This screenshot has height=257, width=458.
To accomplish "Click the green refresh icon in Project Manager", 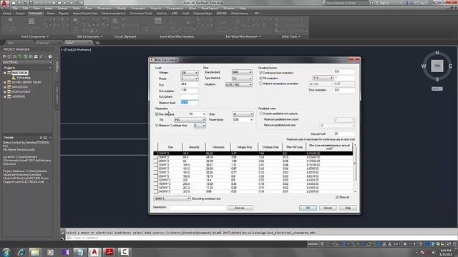I will tap(20, 56).
